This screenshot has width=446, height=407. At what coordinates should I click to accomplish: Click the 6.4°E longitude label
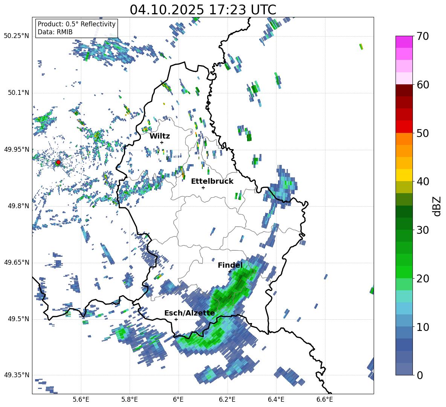(x=276, y=399)
